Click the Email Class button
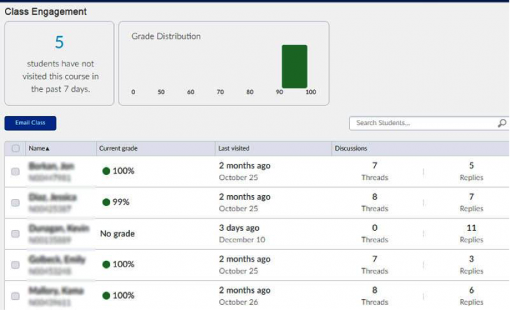Screen dimensions: 510x310 click(x=30, y=123)
